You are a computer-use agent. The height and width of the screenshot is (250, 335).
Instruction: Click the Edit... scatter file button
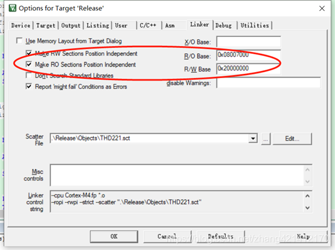tap(292, 139)
